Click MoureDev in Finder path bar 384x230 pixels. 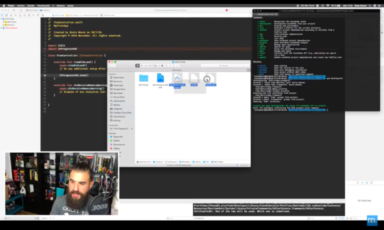[x=184, y=162]
